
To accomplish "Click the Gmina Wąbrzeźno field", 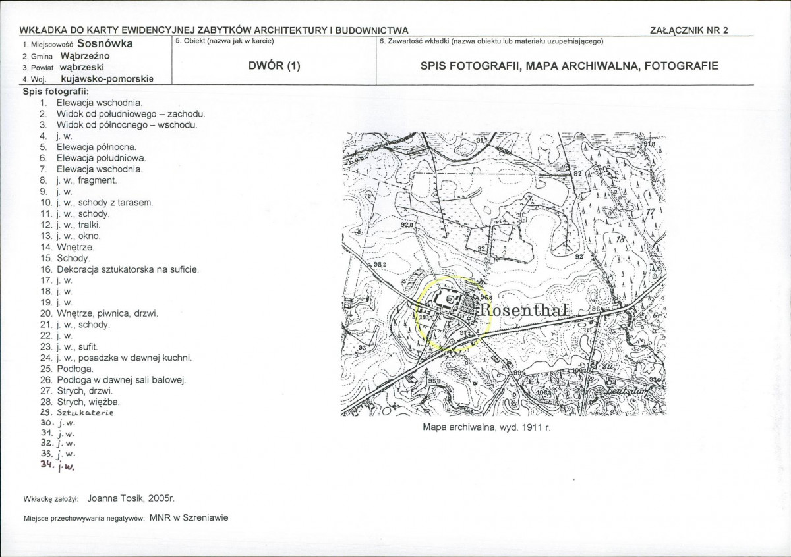I will pos(66,55).
